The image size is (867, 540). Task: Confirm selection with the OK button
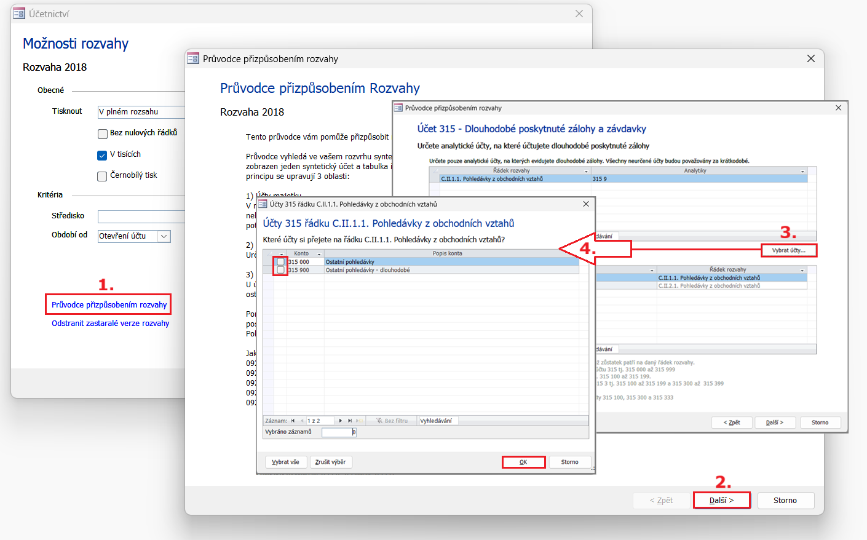pos(523,462)
